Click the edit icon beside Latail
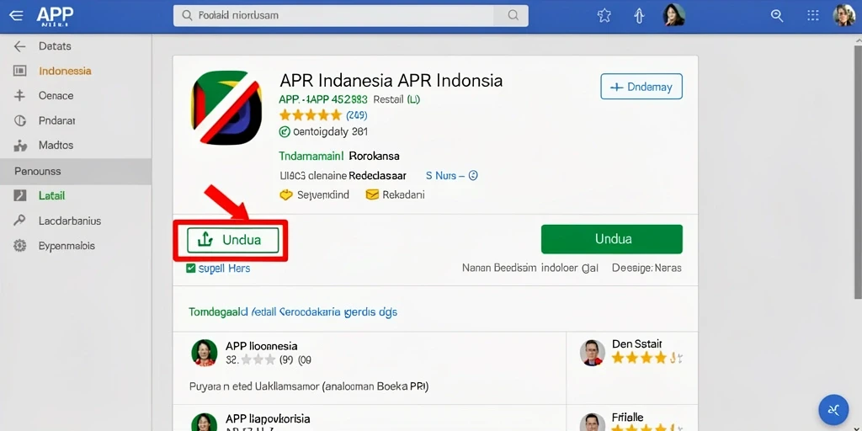This screenshot has height=431, width=862. [x=20, y=195]
